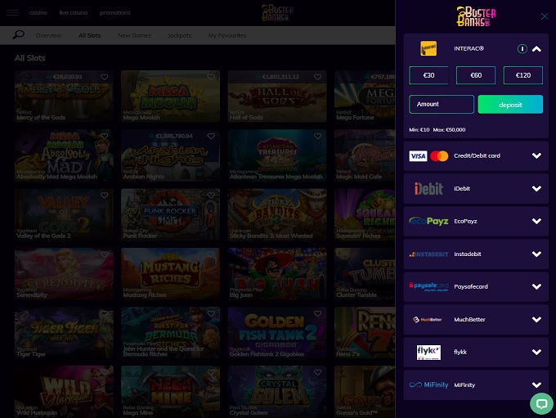This screenshot has height=418, width=556.
Task: Select the €120 deposit amount
Action: point(523,75)
